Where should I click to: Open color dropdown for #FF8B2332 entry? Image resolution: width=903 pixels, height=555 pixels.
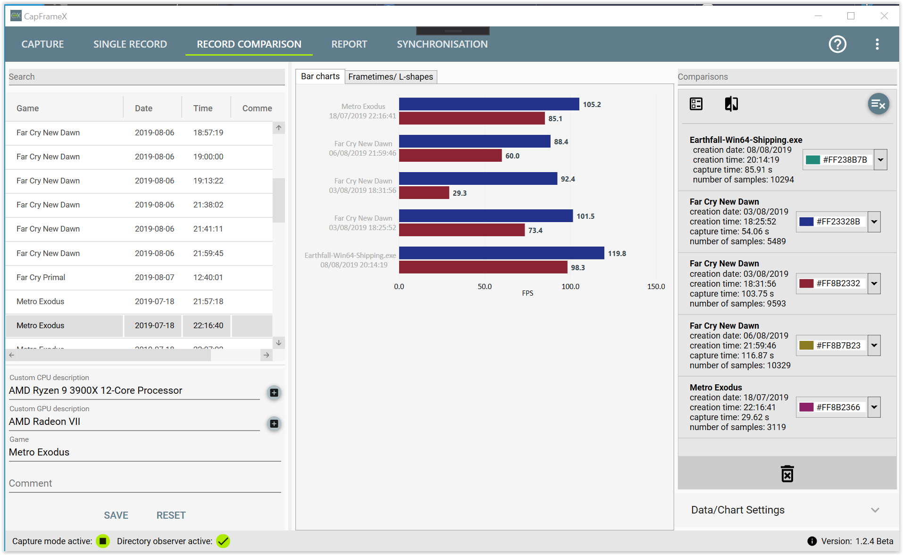click(874, 283)
